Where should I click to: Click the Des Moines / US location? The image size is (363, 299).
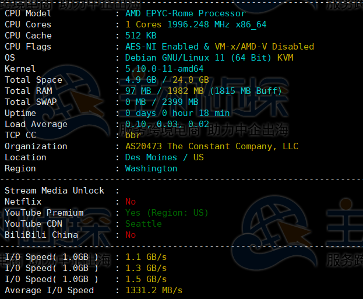(x=164, y=157)
